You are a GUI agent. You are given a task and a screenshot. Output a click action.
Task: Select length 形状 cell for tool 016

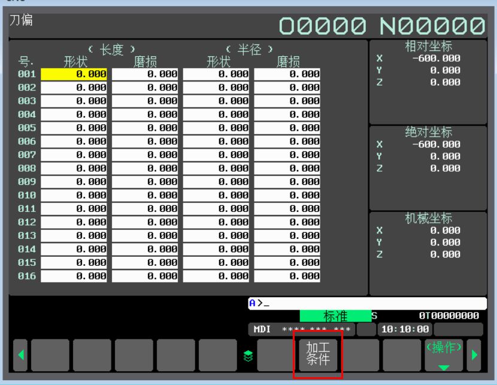tap(74, 276)
